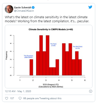97x104 pixels.
Task: Open the @ClimateOfGavin handle link
Action: [24, 11]
